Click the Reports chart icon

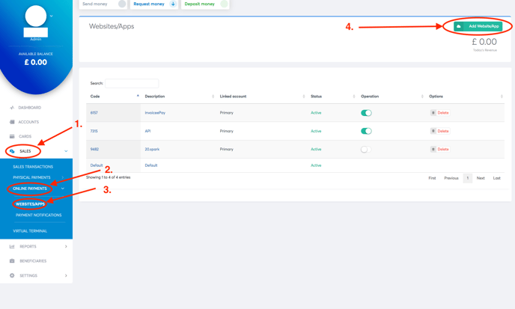pos(12,247)
